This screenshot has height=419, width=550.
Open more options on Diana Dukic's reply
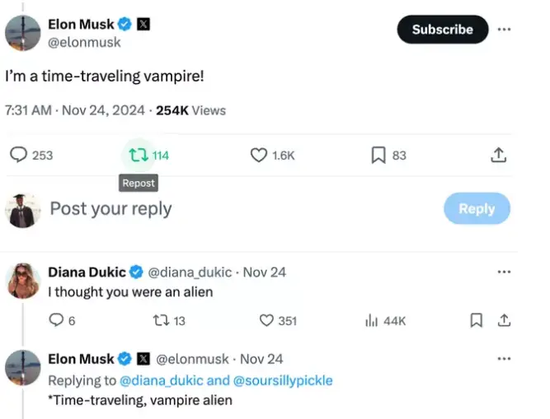[x=504, y=272]
